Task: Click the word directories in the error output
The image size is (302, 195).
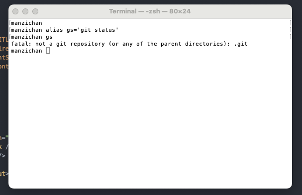Action: (205, 44)
